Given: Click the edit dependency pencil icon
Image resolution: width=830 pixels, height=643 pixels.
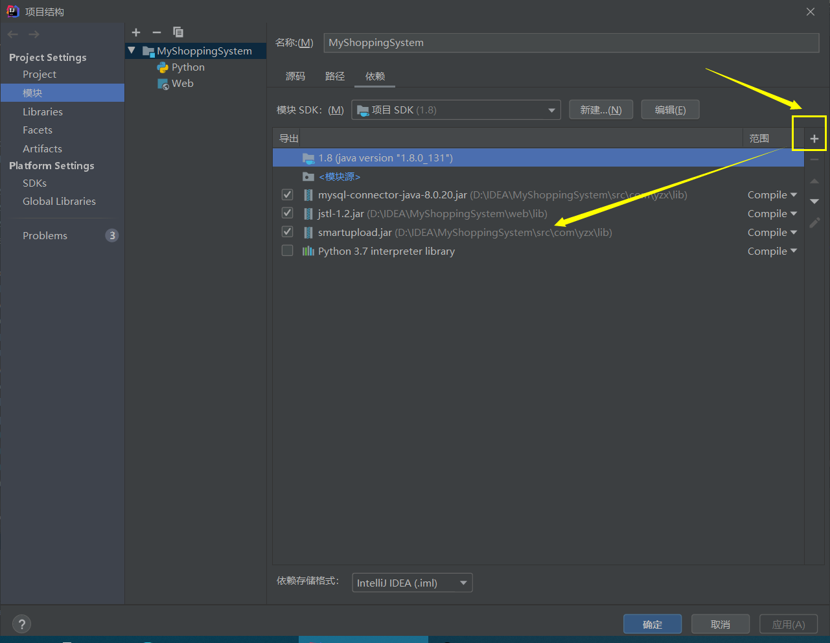Looking at the screenshot, I should click(814, 222).
